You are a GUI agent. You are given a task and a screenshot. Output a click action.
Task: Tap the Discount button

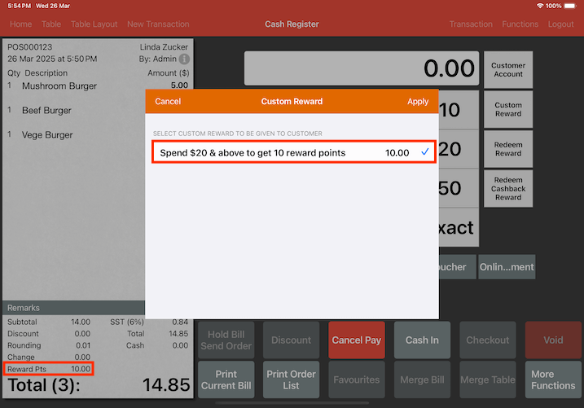point(292,340)
